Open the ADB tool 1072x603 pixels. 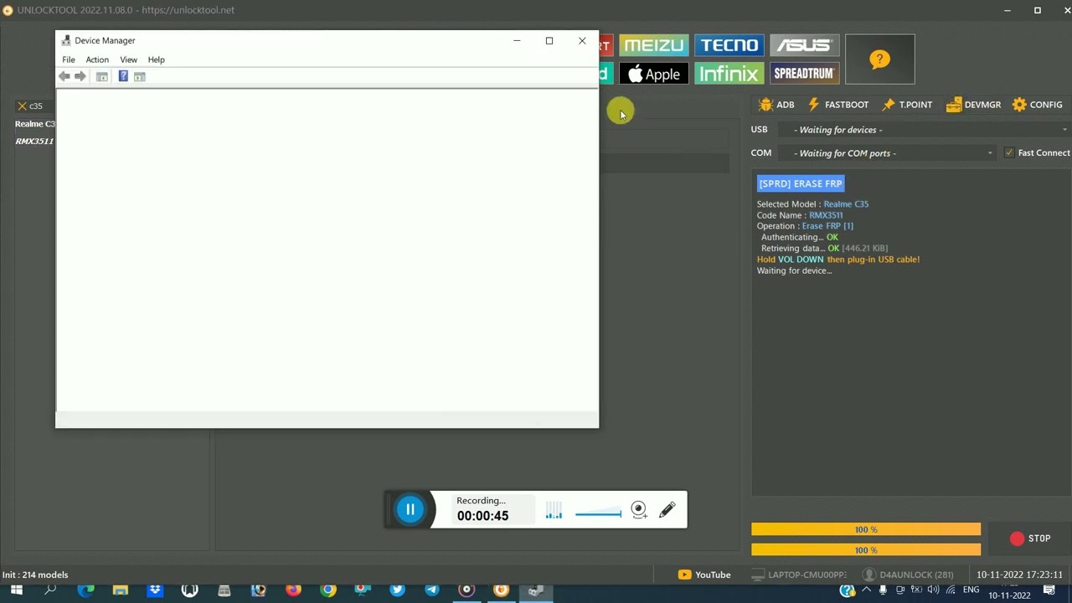click(776, 105)
